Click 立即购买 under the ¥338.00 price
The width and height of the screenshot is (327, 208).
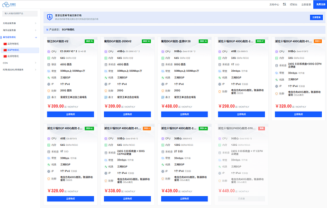click(x=127, y=199)
